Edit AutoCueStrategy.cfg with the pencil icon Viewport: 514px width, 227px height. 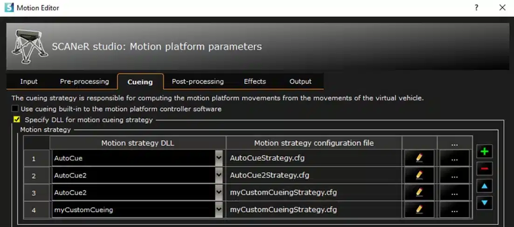pos(419,158)
